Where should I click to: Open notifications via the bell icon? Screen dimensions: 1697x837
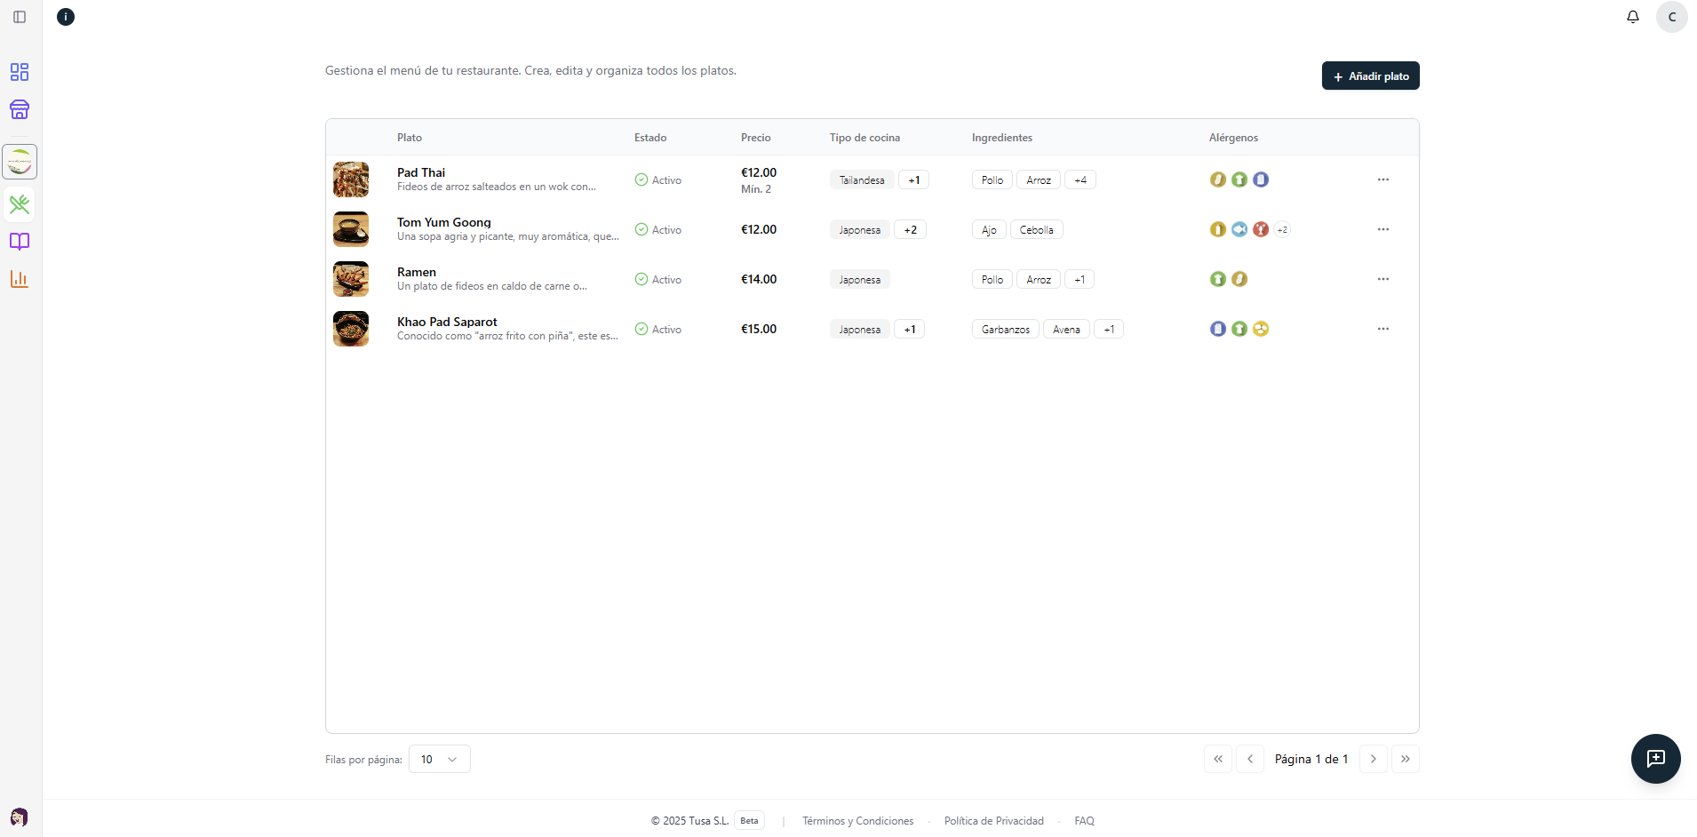pos(1634,16)
